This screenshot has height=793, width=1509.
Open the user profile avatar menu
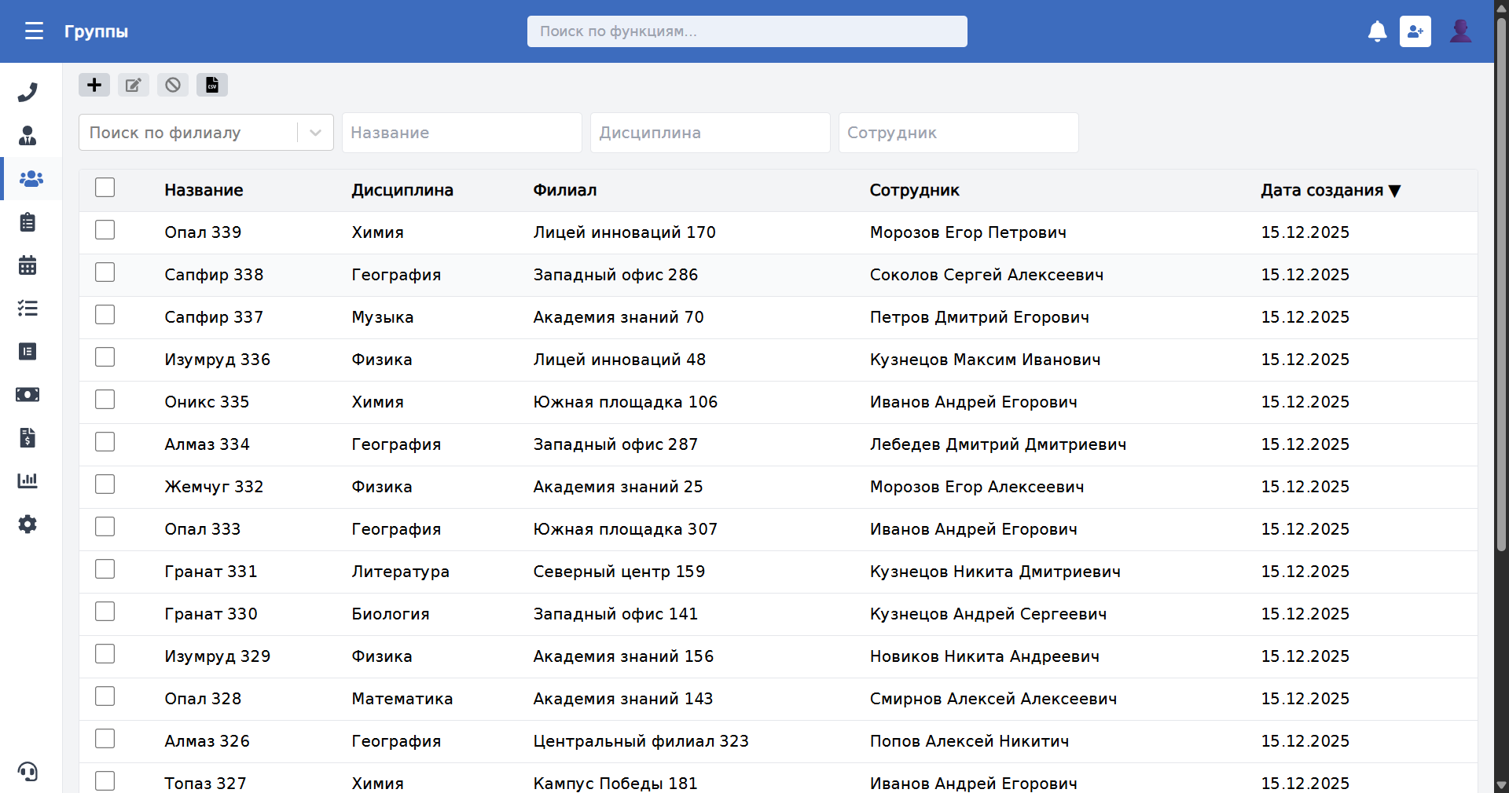1460,31
